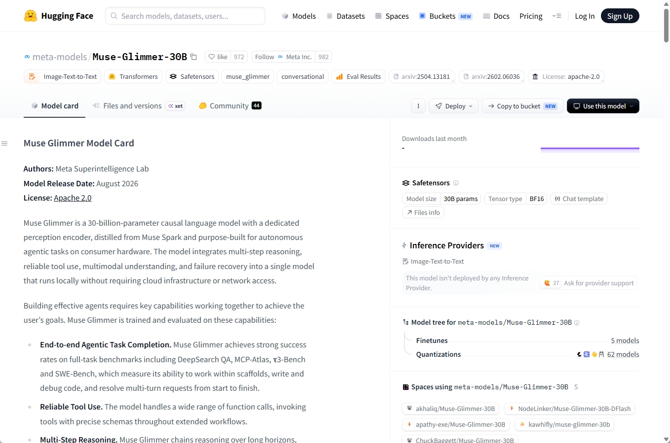Switch to the Files and versions tab
The image size is (670, 443).
point(138,106)
